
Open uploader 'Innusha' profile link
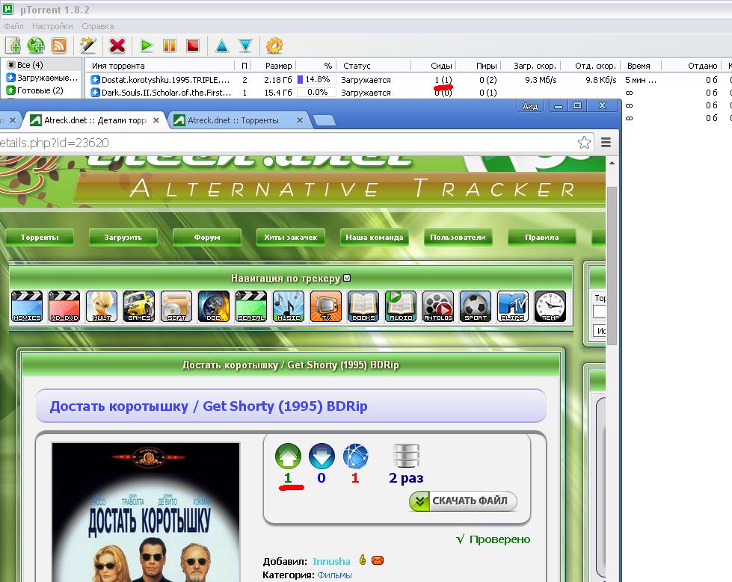tap(331, 561)
